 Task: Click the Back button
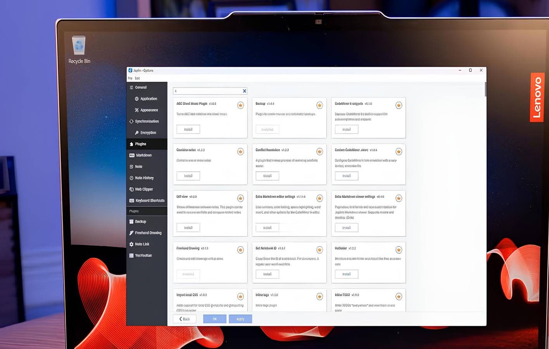click(185, 319)
